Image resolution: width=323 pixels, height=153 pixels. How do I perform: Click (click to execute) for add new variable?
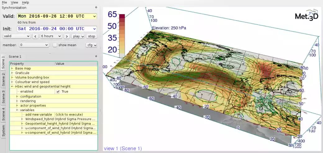pos(69,115)
